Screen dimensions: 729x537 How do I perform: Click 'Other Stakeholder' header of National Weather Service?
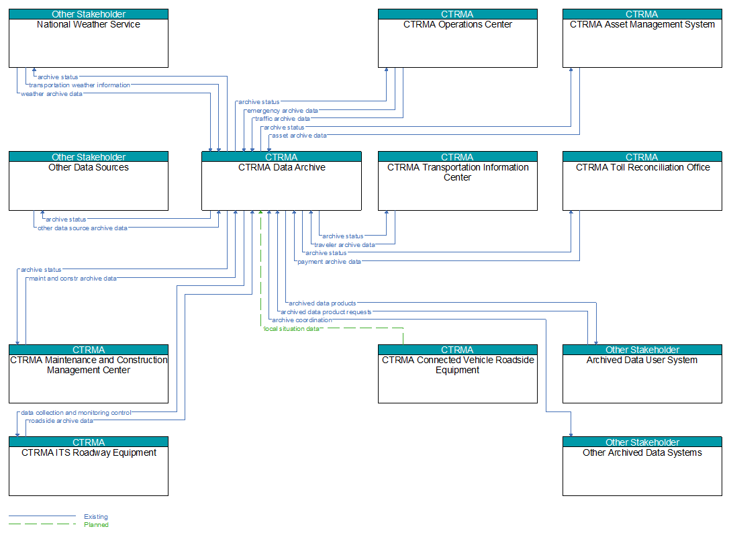coord(89,14)
